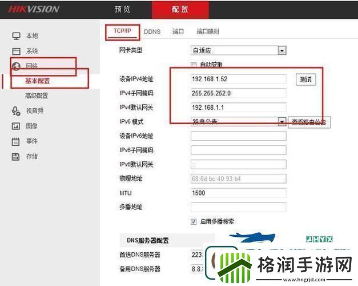
Task: Click the 查看路由公告 button
Action: click(x=309, y=122)
